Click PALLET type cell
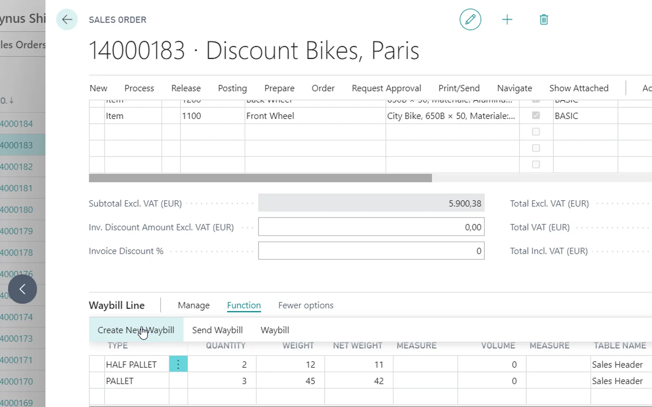 137,381
